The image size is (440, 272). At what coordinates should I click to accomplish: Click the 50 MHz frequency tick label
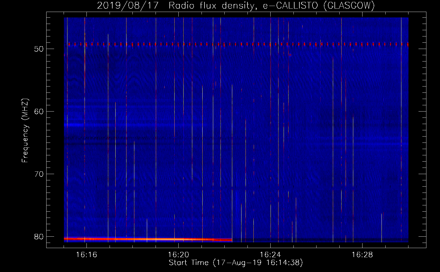point(39,49)
